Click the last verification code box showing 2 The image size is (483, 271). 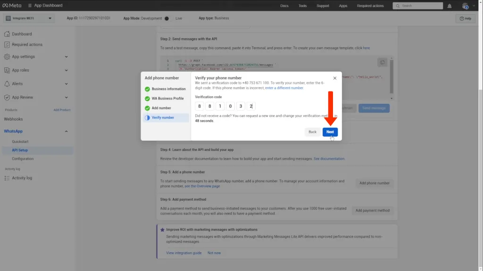click(251, 106)
